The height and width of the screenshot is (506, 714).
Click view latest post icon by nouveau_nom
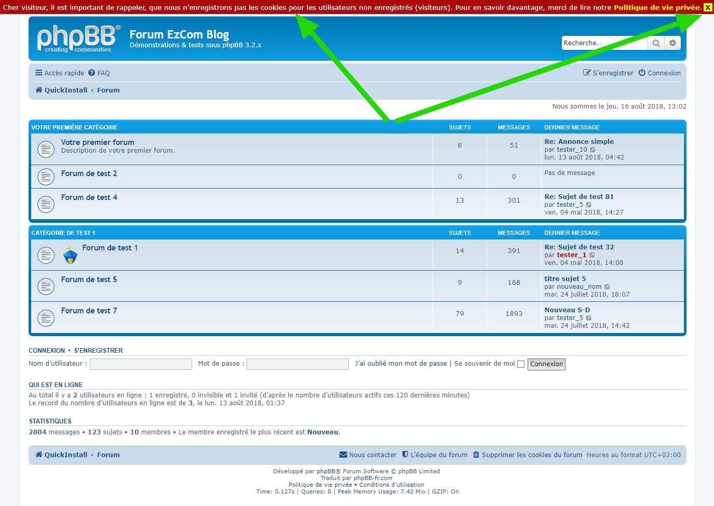tap(607, 287)
